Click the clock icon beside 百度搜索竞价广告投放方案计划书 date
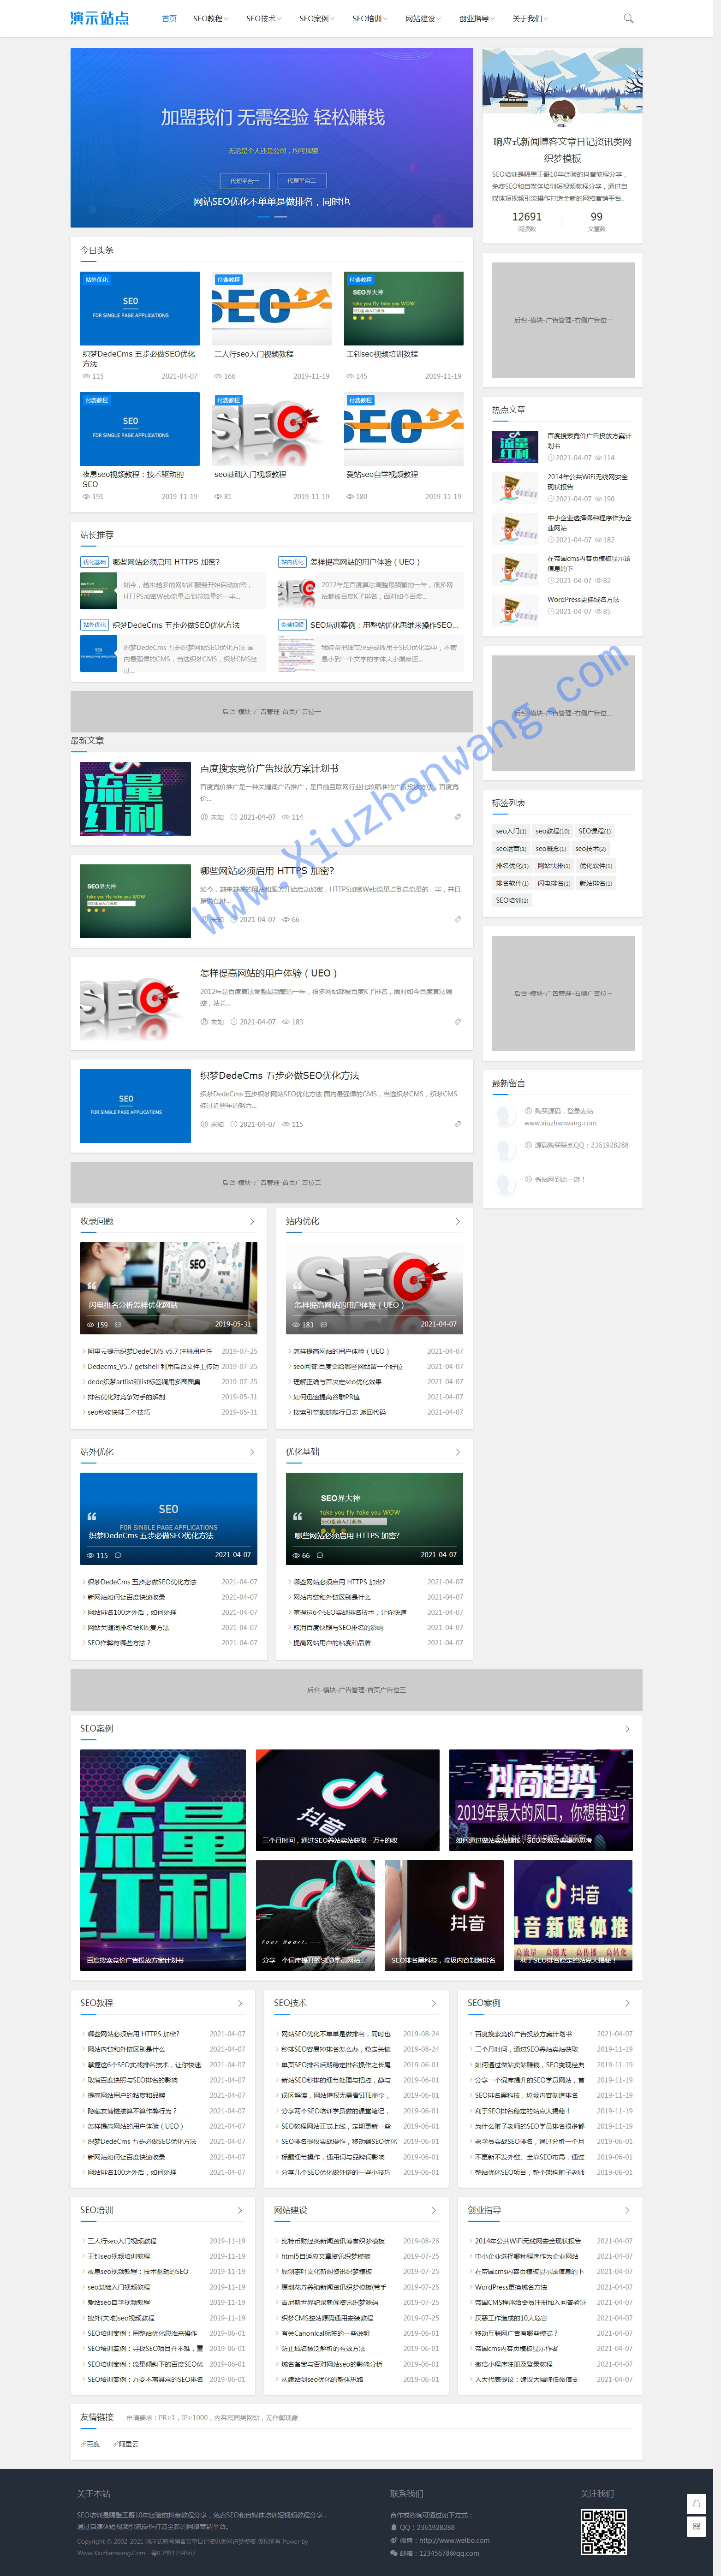721x2576 pixels. [234, 817]
